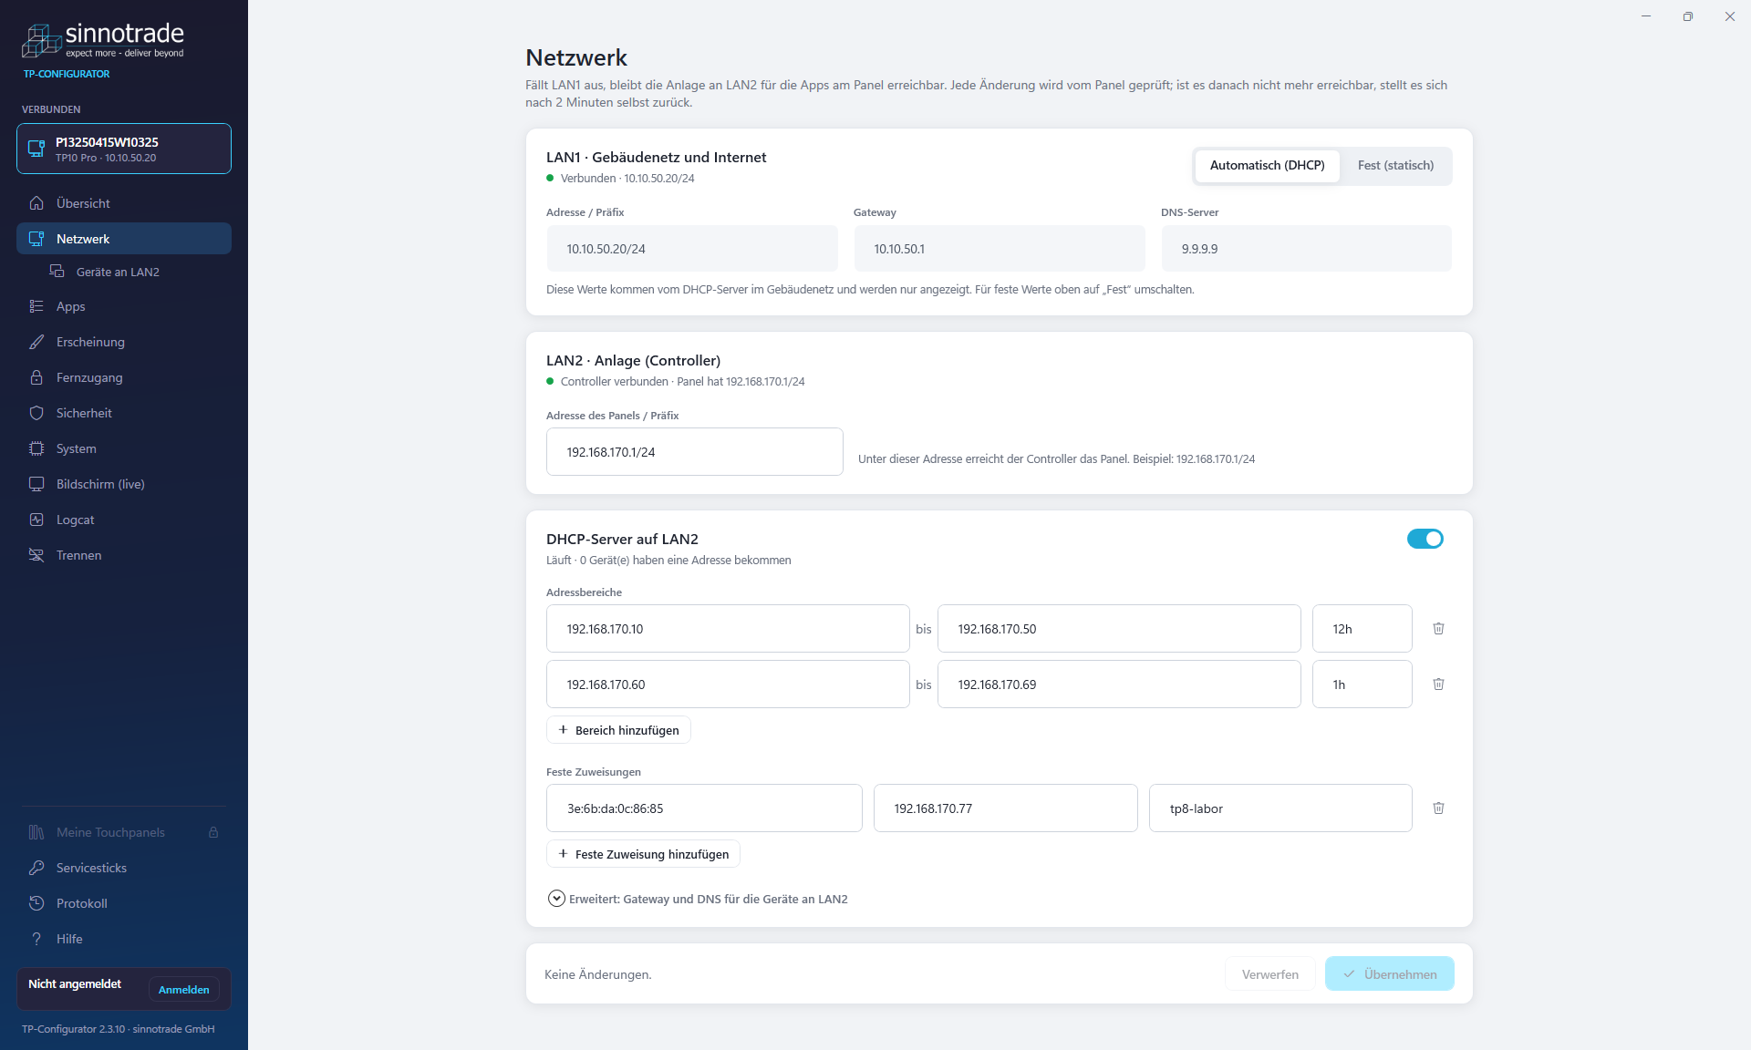
Task: Click the Servicesticks key icon
Action: (36, 868)
